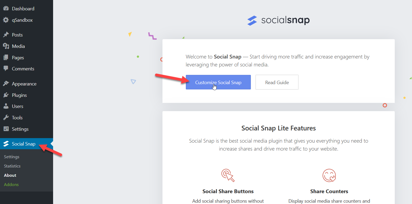Click the Share Counters smiley icon

pos(329,175)
